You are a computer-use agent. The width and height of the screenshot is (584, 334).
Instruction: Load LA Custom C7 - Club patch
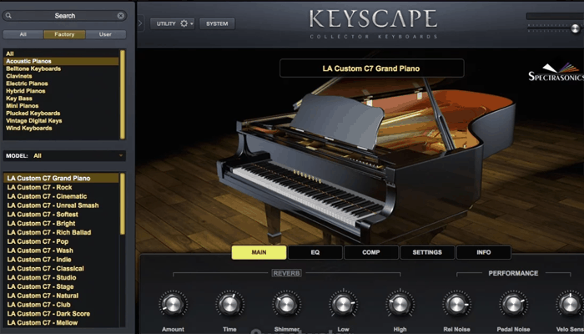click(x=62, y=305)
